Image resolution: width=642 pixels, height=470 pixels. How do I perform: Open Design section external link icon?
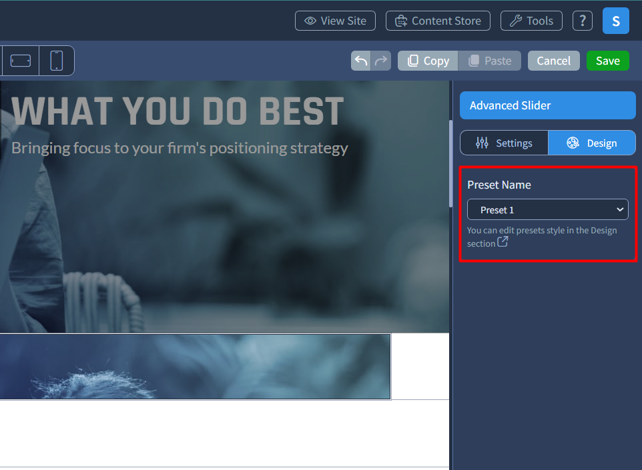[x=503, y=242]
